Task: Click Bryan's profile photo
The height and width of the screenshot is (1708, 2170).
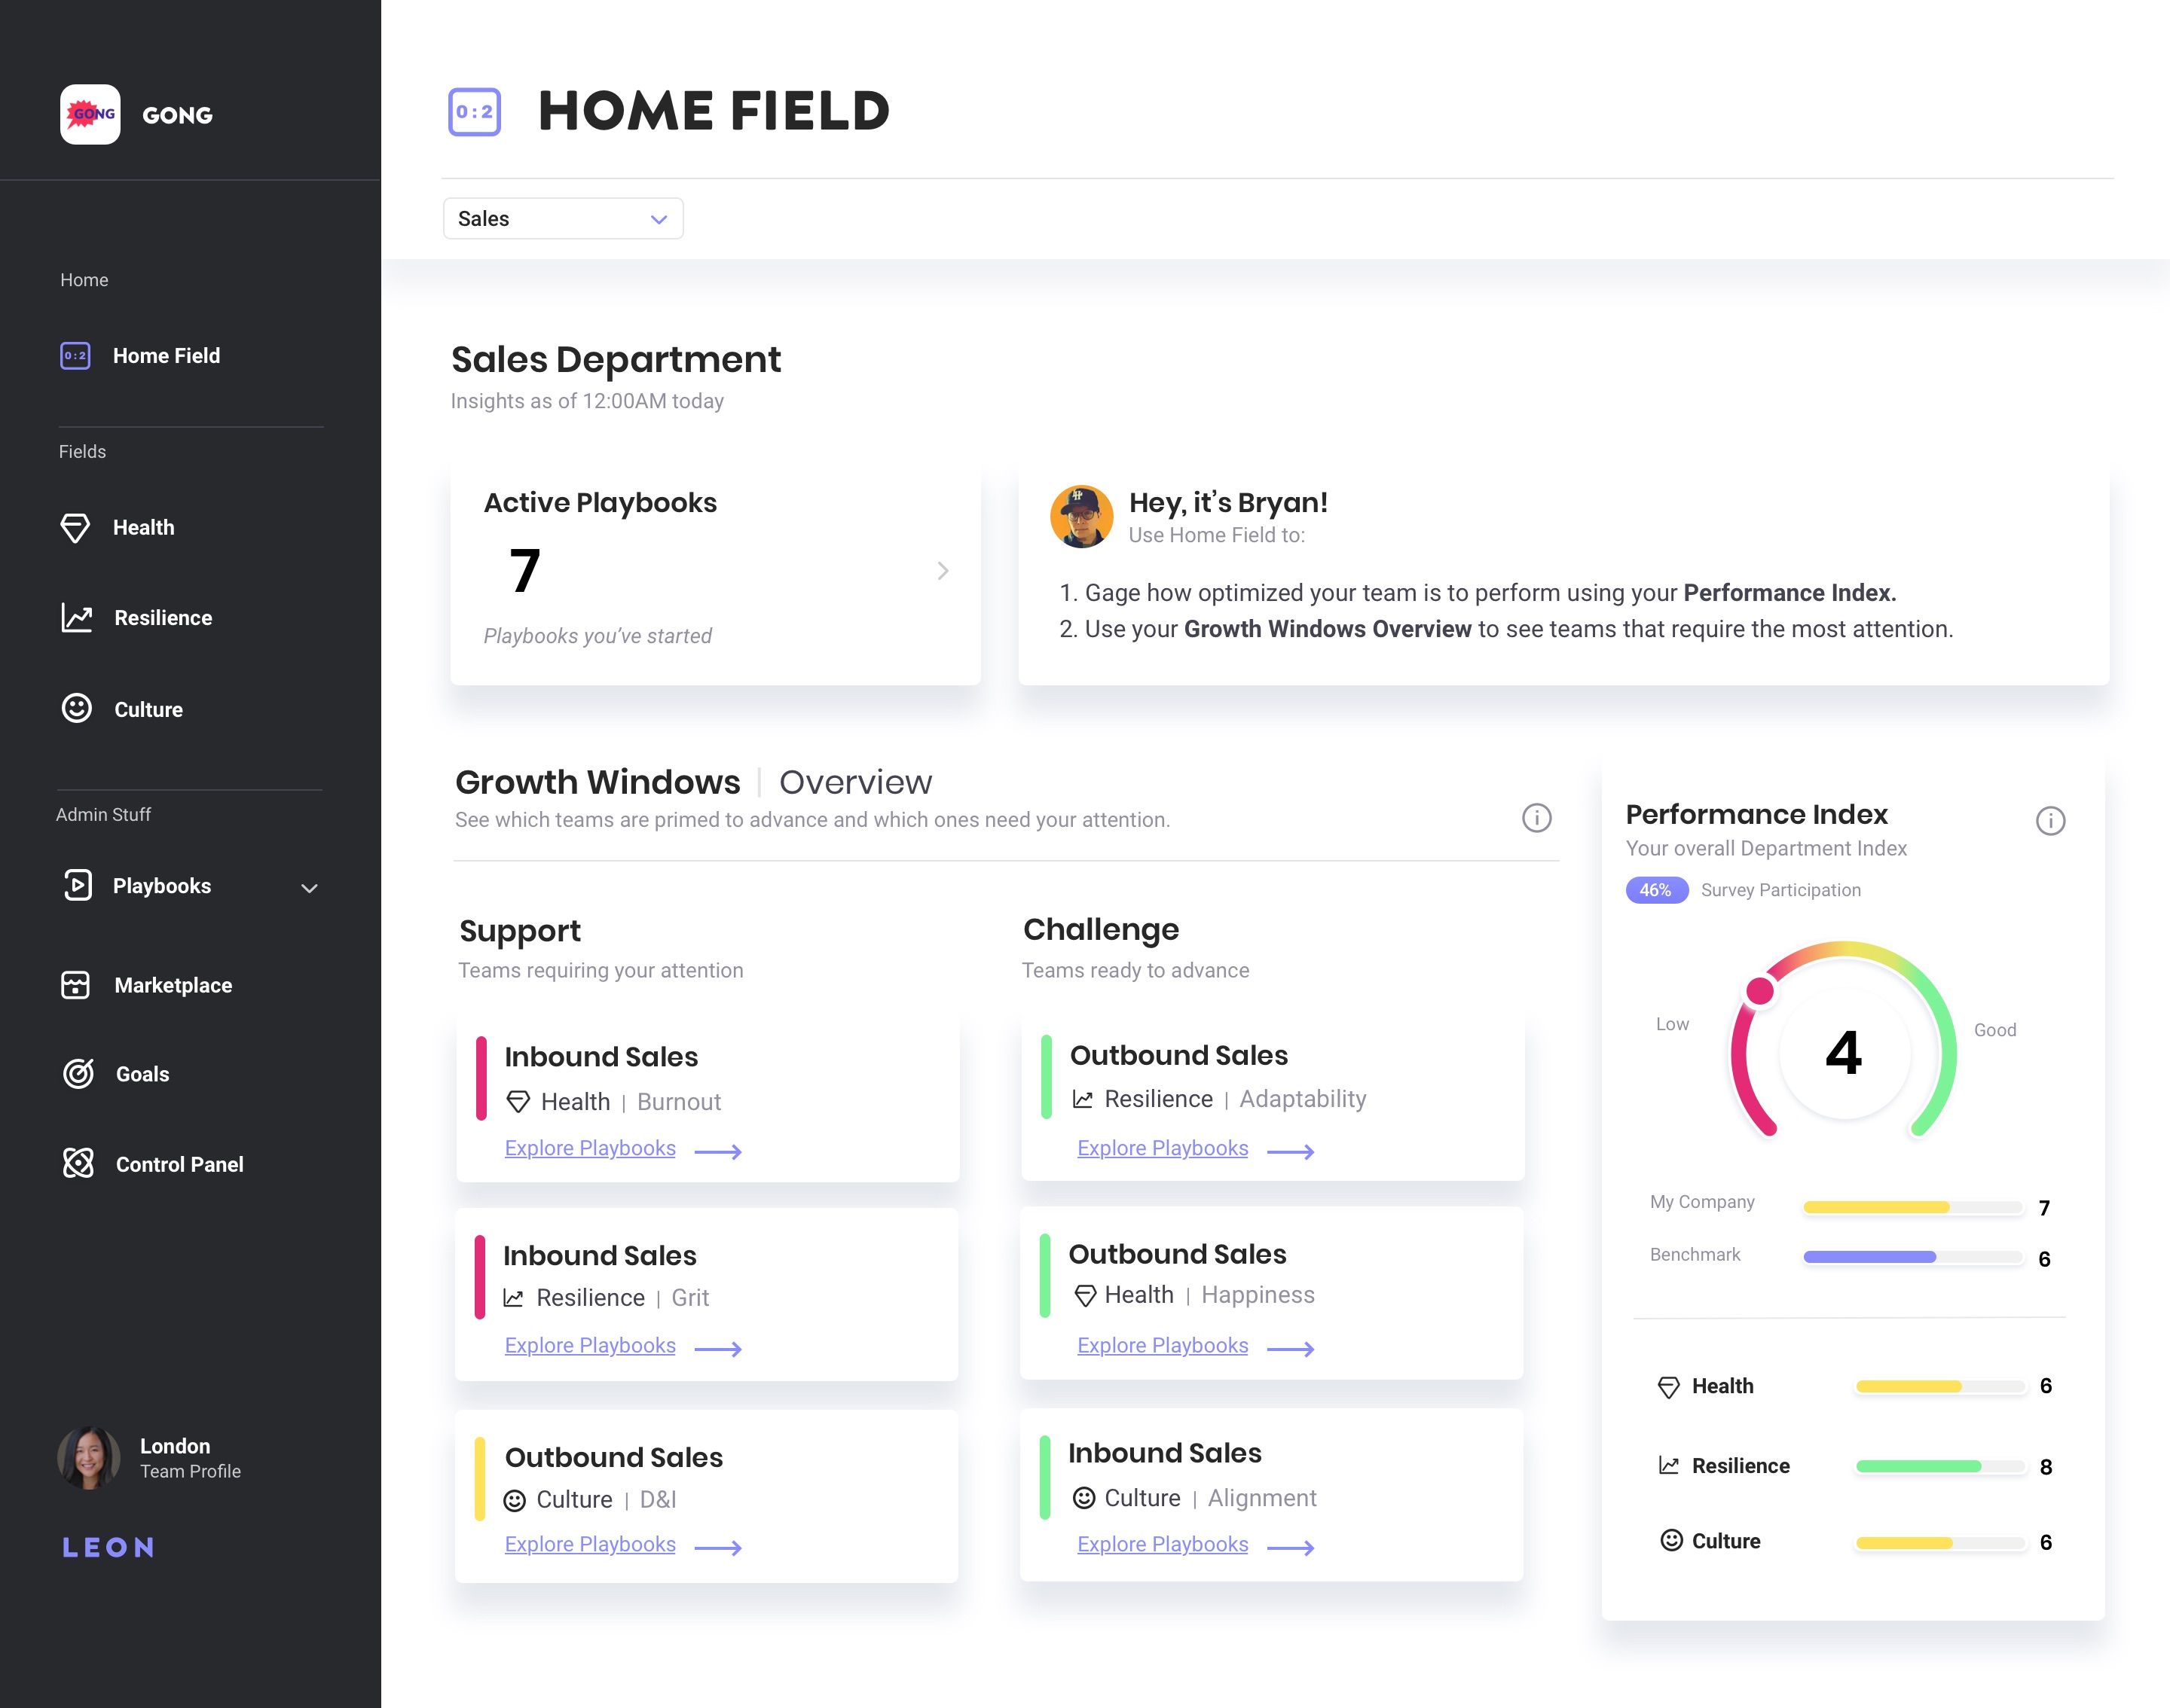Action: click(1081, 517)
